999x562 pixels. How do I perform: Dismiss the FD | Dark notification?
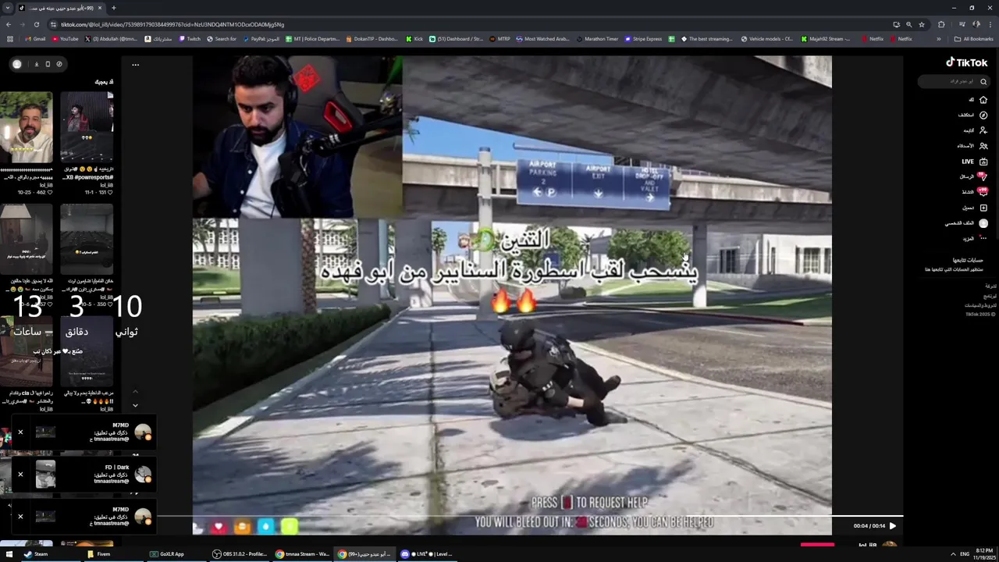point(20,474)
